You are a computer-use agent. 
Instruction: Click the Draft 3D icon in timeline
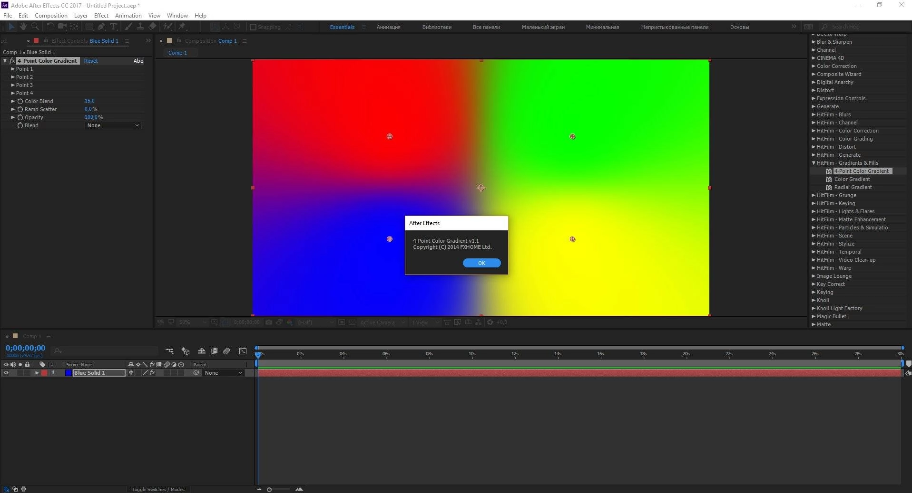(x=186, y=351)
